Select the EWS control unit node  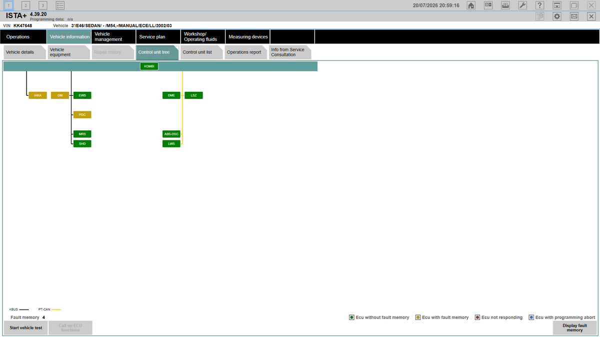pos(82,95)
